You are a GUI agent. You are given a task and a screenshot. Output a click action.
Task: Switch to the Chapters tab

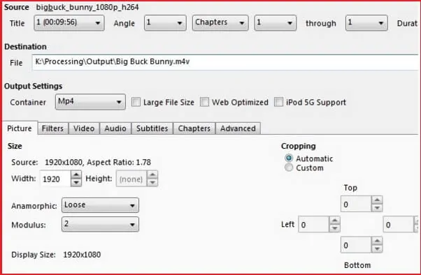(194, 128)
